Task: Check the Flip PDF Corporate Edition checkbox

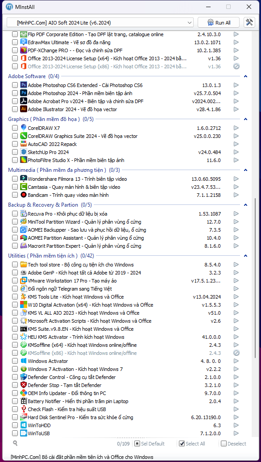Action: [x=15, y=34]
